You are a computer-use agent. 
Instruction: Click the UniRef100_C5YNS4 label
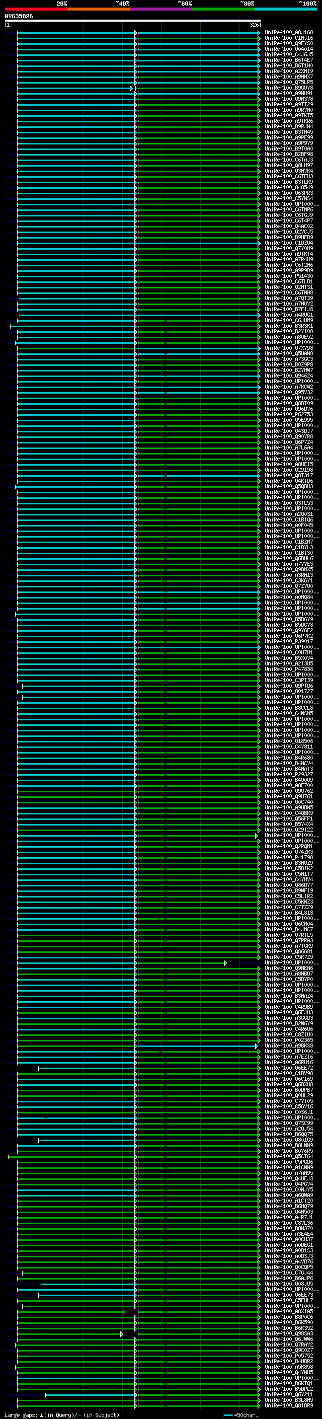tap(289, 199)
